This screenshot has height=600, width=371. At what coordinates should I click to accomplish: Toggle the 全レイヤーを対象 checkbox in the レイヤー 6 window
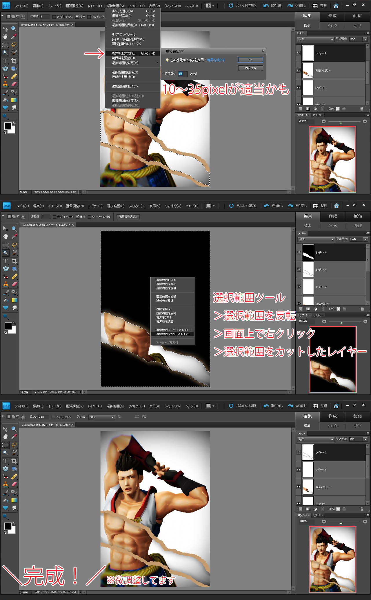tap(90, 217)
